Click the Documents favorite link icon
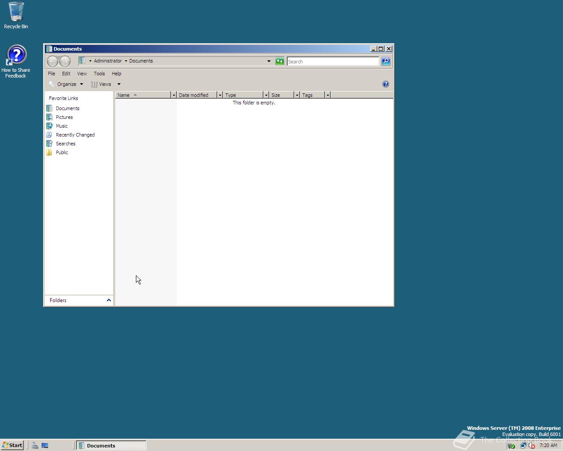The height and width of the screenshot is (451, 563). pyautogui.click(x=49, y=108)
